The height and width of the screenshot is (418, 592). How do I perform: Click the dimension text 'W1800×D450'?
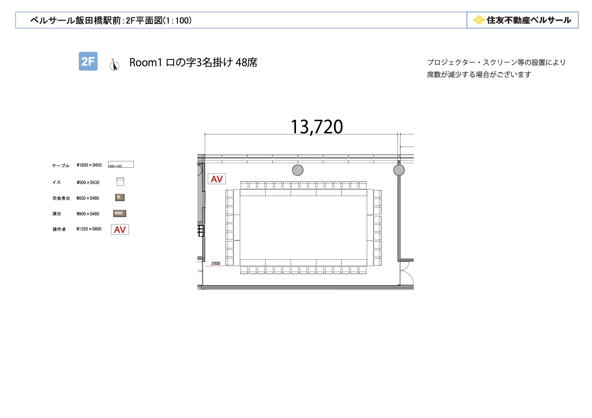89,165
